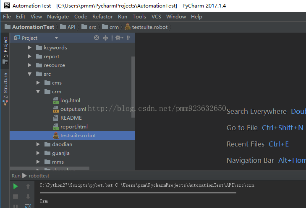Toggle the 7: Structure side tab

click(5, 89)
